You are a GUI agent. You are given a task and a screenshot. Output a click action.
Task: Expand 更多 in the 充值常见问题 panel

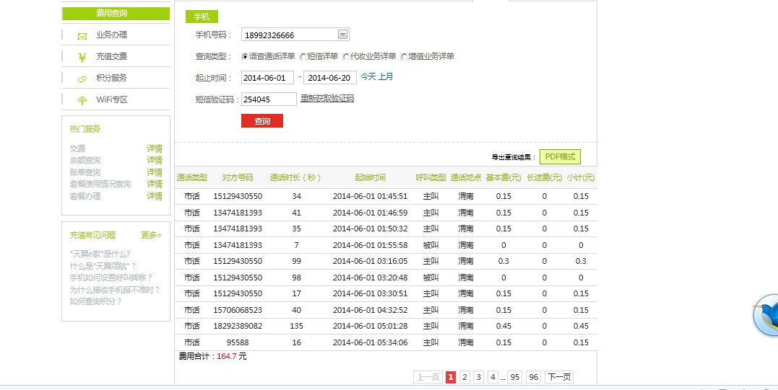(151, 235)
